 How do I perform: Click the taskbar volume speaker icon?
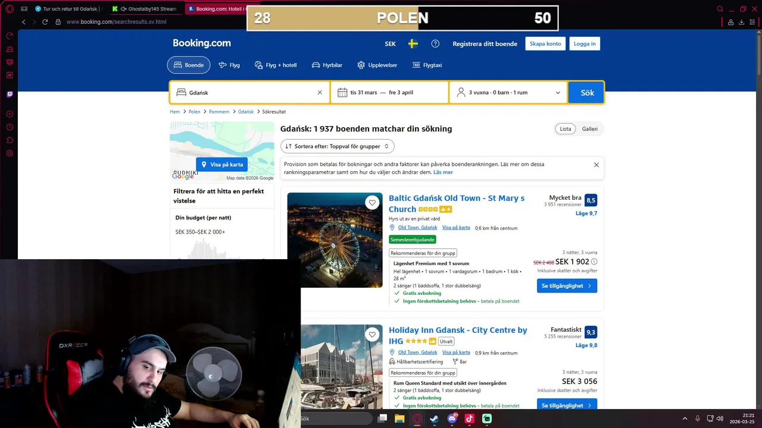pyautogui.click(x=720, y=418)
